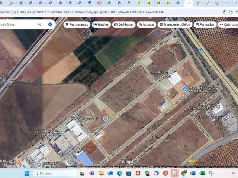This screenshot has width=238, height=178.
Task: Filter map by Restaurantes
Action: 77,24
